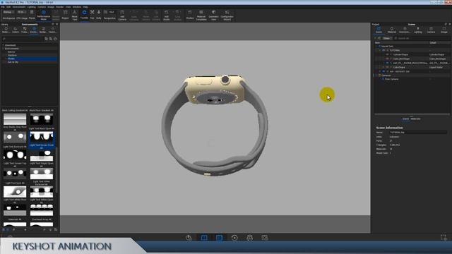The width and height of the screenshot is (452, 254).
Task: Collapse the Environments library folder
Action: pyautogui.click(x=3, y=49)
